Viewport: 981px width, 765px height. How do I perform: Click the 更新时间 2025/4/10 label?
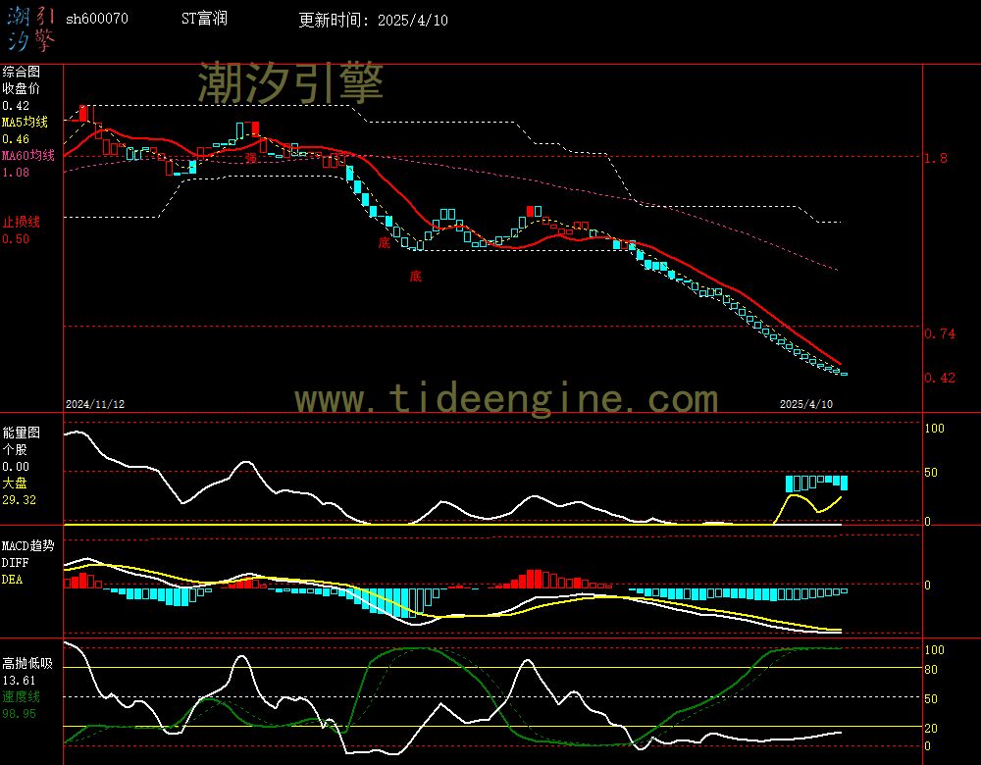click(373, 20)
